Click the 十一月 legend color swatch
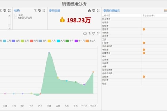 [x=76, y=41]
